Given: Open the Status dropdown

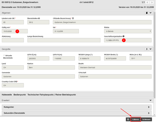Looking at the screenshot, I should pyautogui.click(x=128, y=31).
